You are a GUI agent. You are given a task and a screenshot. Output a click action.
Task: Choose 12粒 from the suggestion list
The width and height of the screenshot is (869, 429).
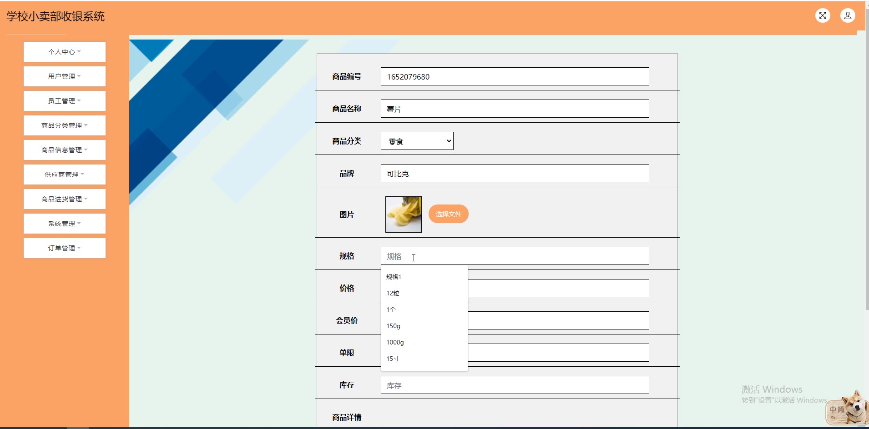pyautogui.click(x=424, y=293)
